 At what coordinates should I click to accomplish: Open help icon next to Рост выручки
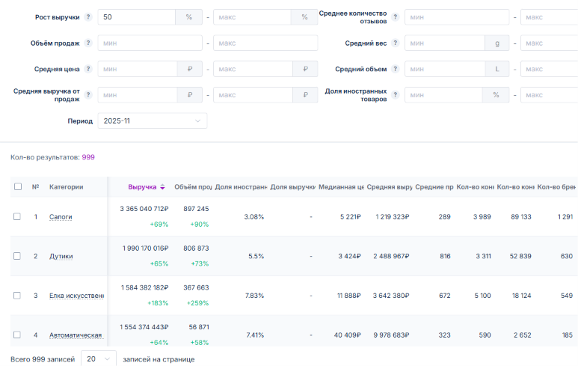(x=88, y=17)
